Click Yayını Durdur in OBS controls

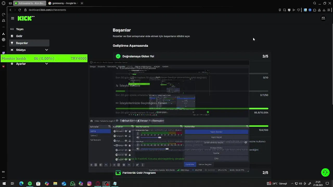point(216,132)
